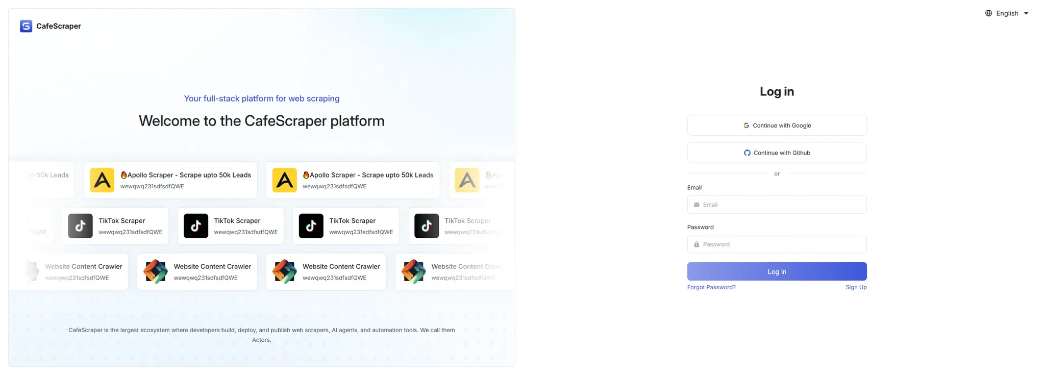Expand the English language dropdown arrow

pyautogui.click(x=1026, y=13)
